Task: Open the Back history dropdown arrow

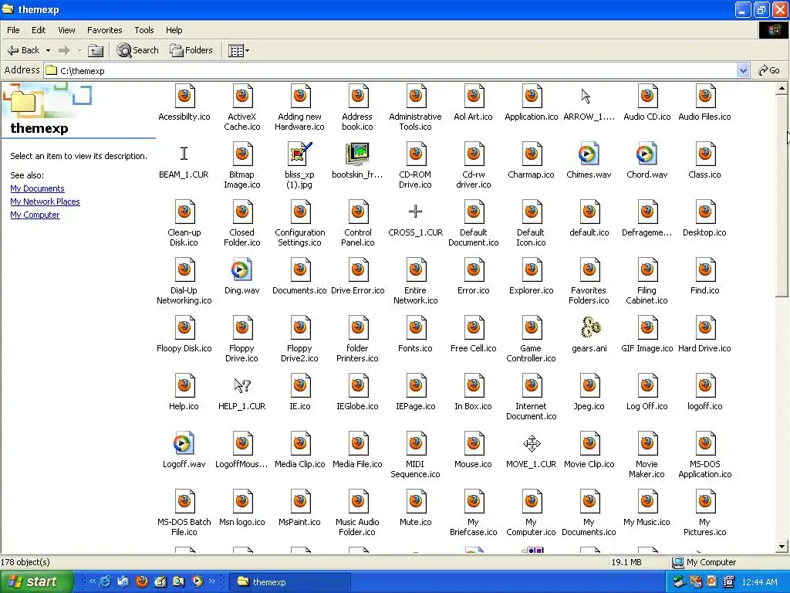Action: click(x=49, y=50)
